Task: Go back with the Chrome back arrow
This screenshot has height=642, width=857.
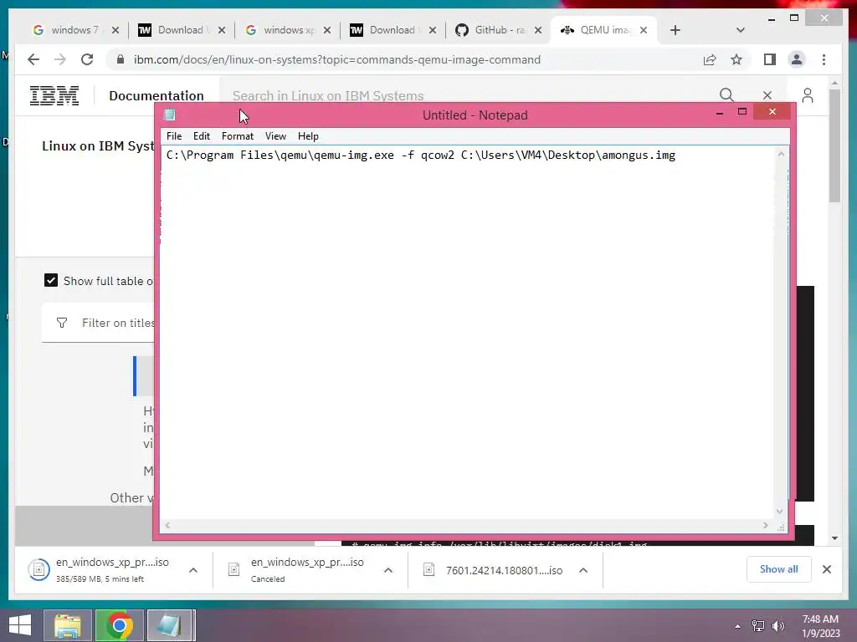Action: (33, 59)
